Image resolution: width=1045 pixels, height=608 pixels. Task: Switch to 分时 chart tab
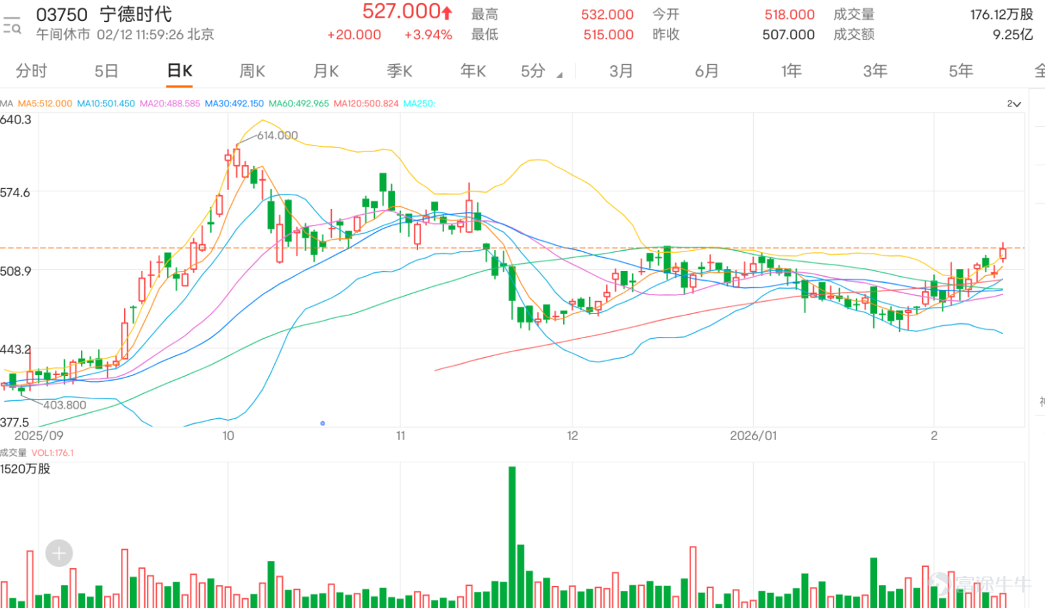(31, 71)
